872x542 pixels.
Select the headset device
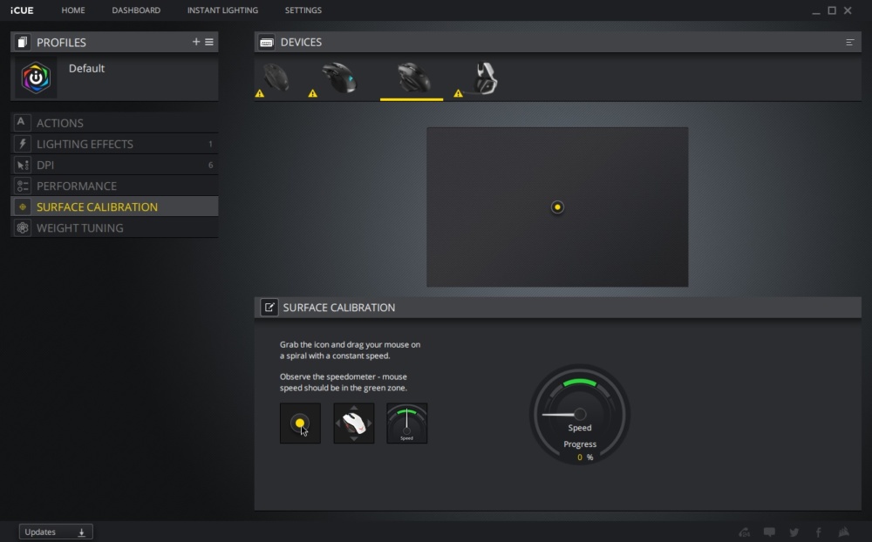pyautogui.click(x=486, y=78)
